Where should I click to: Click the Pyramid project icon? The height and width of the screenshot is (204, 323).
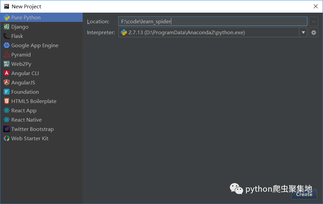point(7,55)
